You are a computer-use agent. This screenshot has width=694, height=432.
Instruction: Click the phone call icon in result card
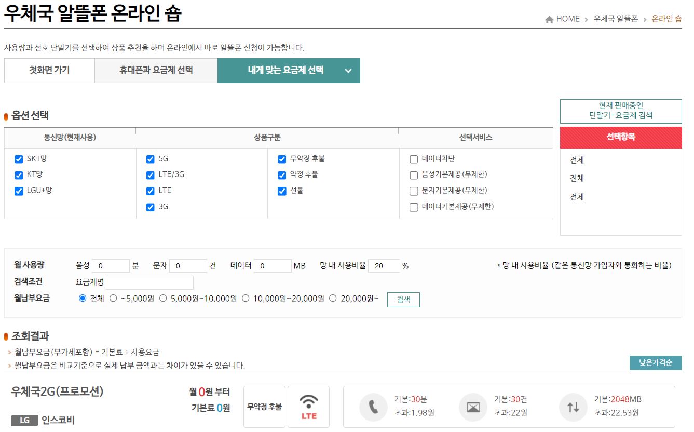tap(373, 407)
